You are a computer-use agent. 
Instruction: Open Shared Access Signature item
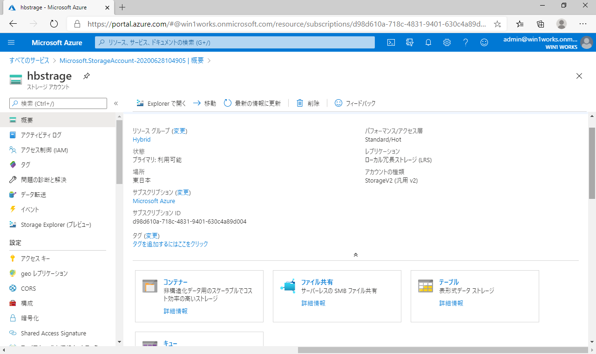[58, 333]
